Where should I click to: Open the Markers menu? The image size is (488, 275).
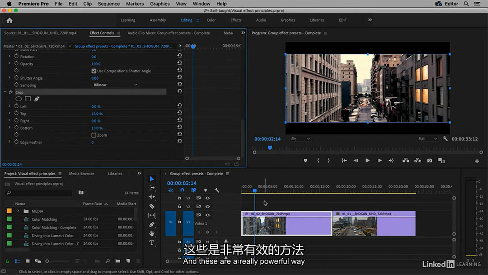[135, 4]
